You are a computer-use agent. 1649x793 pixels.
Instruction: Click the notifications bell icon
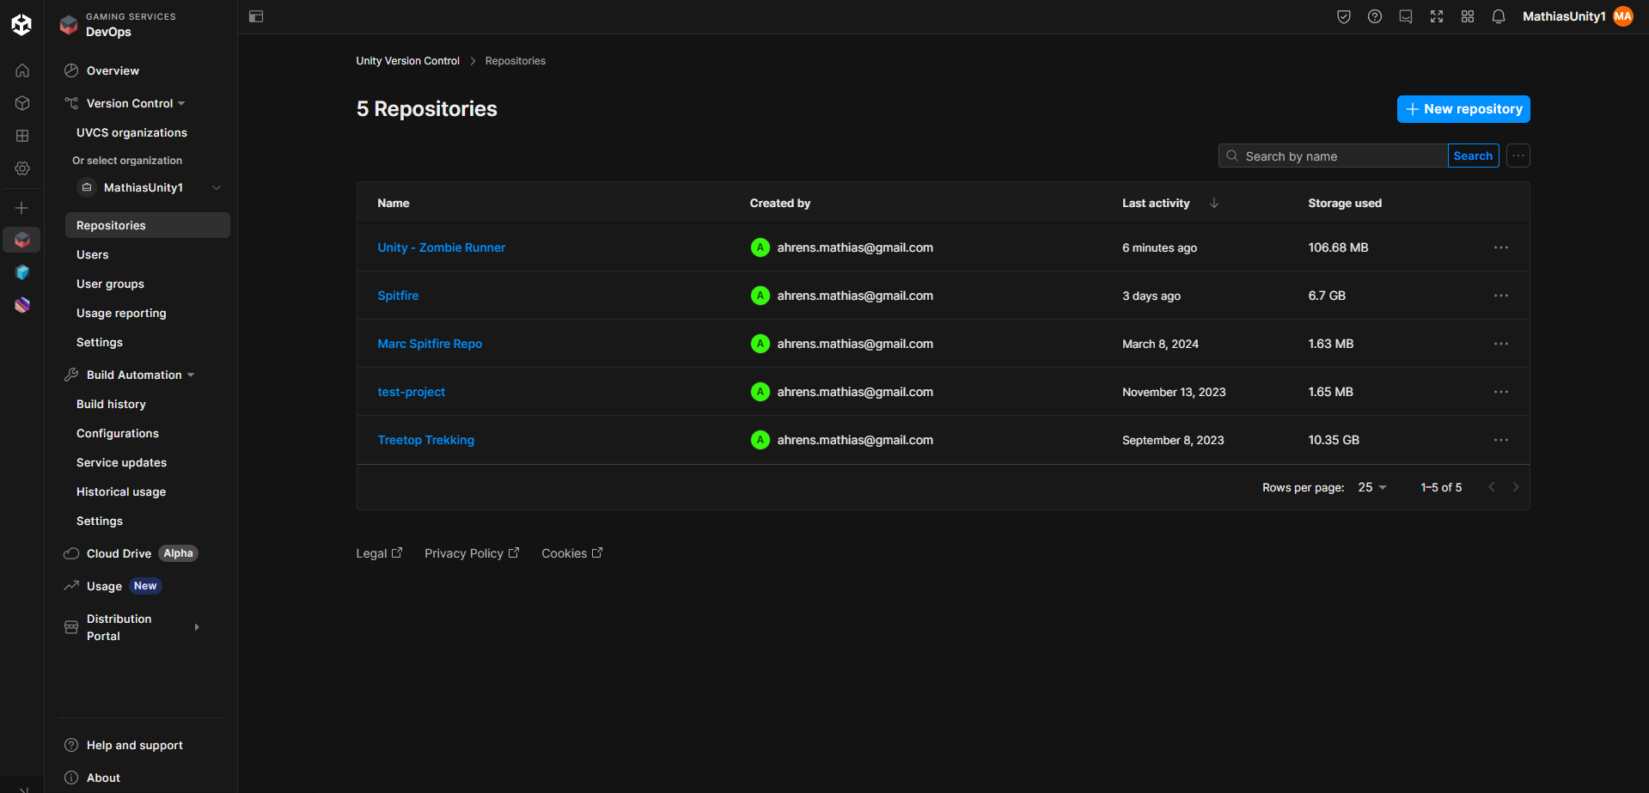[x=1498, y=16]
